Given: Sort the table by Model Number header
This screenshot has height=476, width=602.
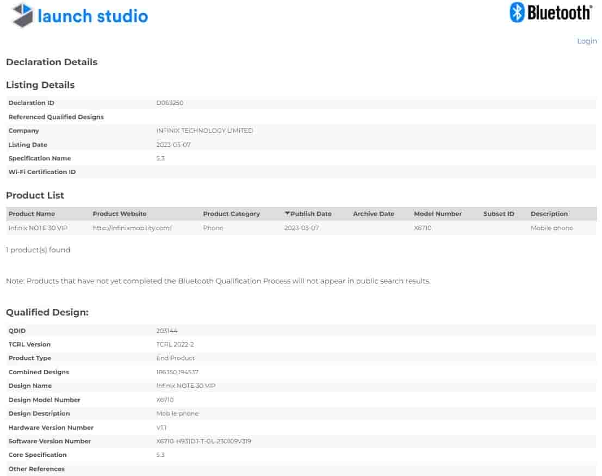Looking at the screenshot, I should coord(438,214).
